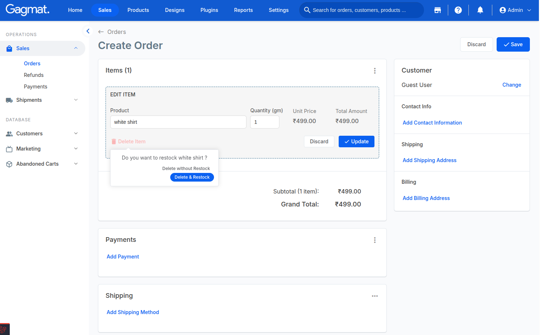Click the Customers people icon
The height and width of the screenshot is (335, 540).
pos(9,134)
